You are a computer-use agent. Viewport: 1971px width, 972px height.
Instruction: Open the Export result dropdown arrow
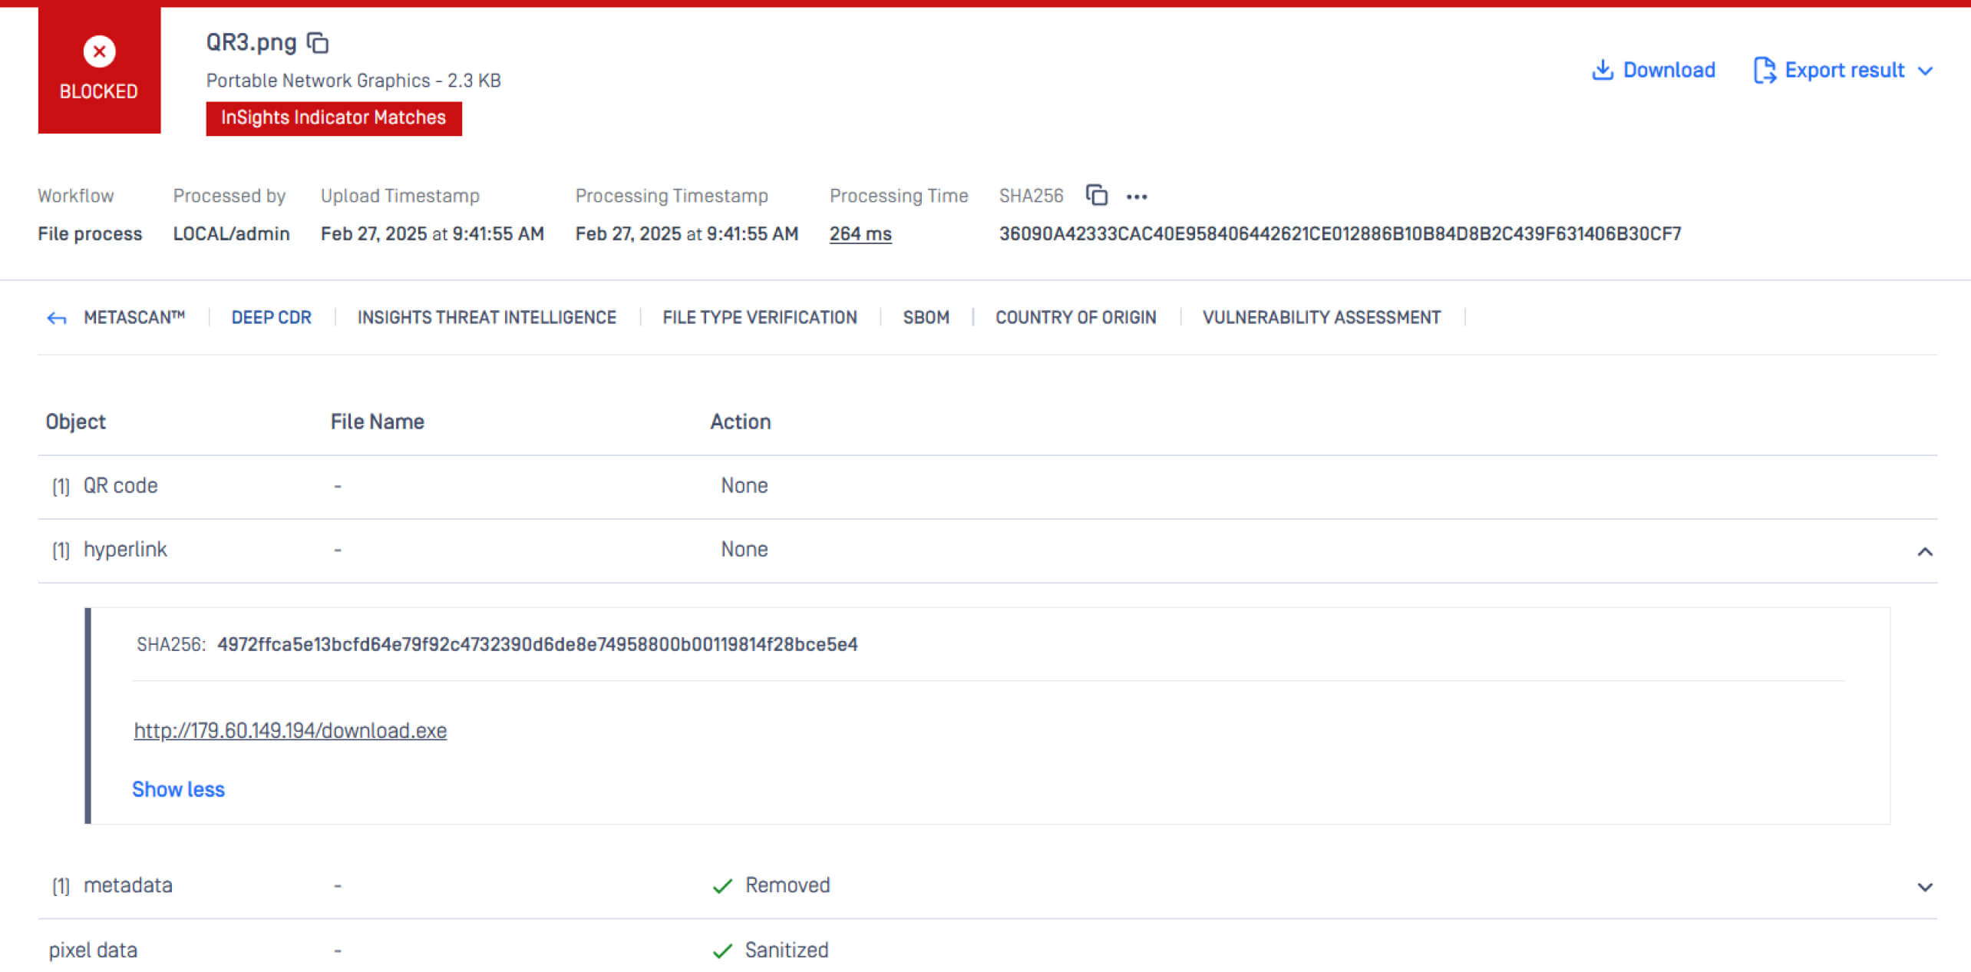pos(1925,71)
